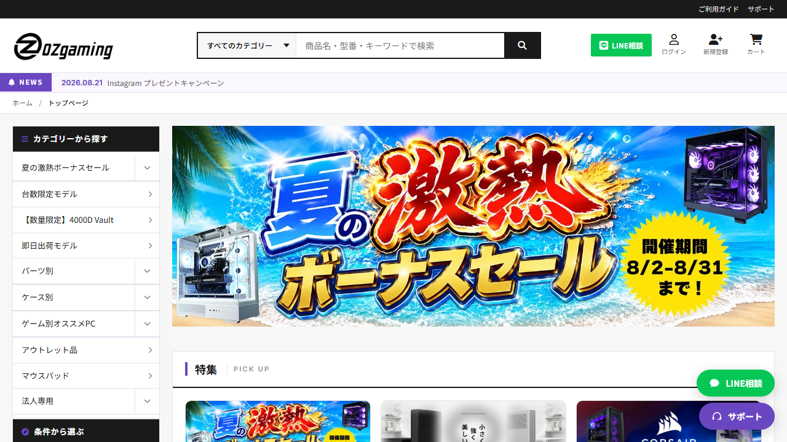Screen dimensions: 787x442
Task: Open the CORSAIR pickup thumbnail
Action: pos(669,421)
